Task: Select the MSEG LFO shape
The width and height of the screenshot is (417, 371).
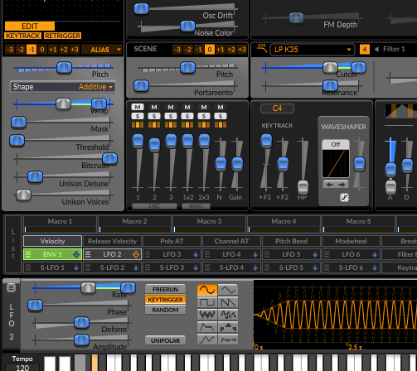Action: click(207, 340)
